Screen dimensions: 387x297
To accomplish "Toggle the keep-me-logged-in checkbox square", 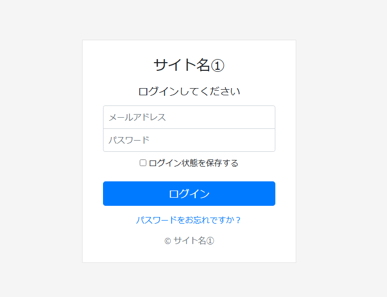I will 143,163.
